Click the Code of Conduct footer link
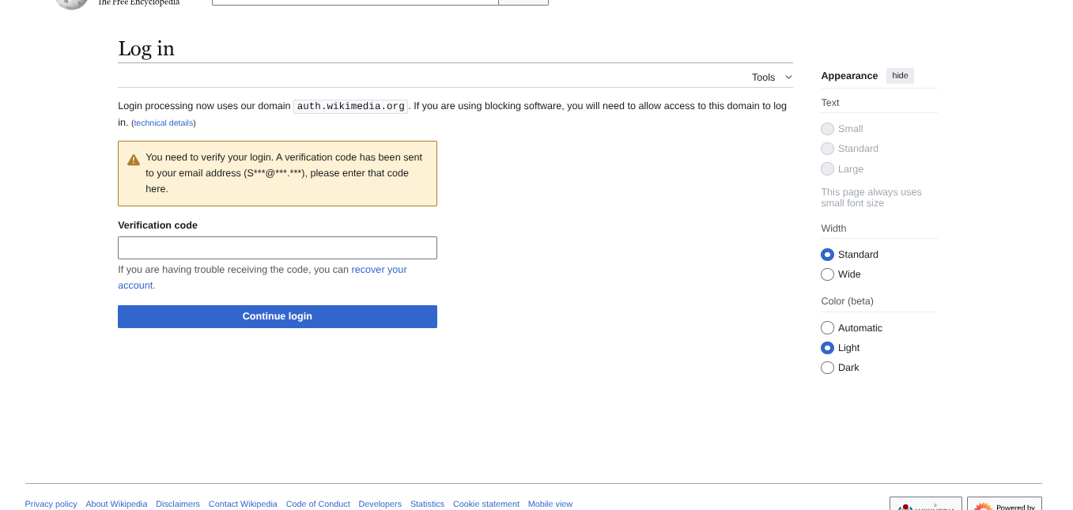This screenshot has width=1073, height=510. (x=318, y=504)
